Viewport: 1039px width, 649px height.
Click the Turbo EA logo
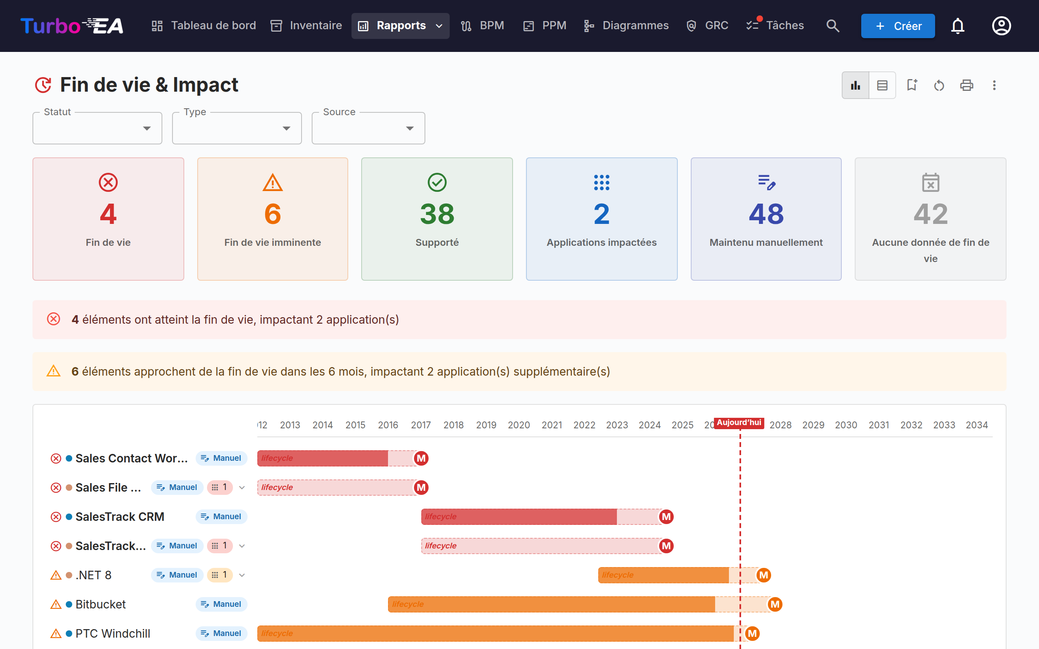[x=72, y=26]
